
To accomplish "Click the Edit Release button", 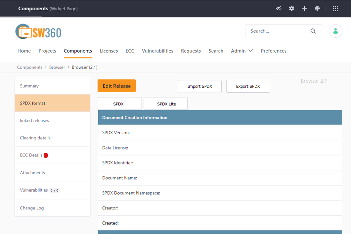I will [x=116, y=86].
